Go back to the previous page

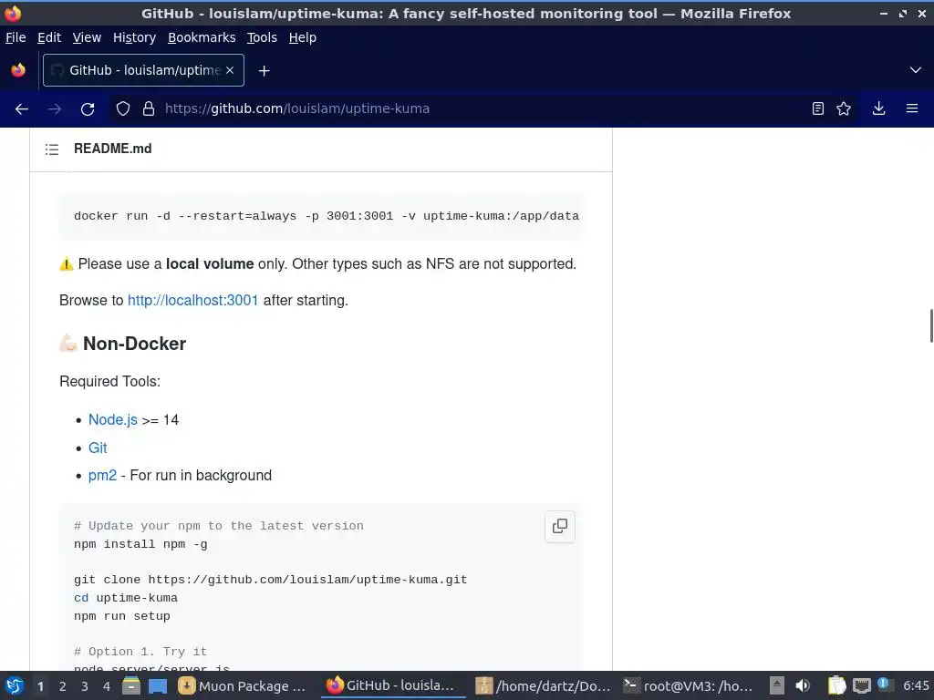coord(22,109)
